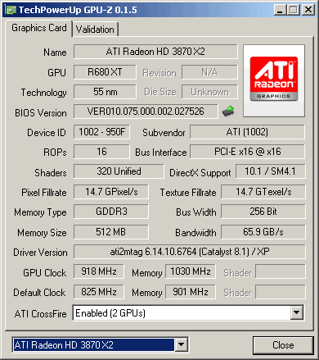Click the GPU Clock field showing 918 MHz

(99, 271)
